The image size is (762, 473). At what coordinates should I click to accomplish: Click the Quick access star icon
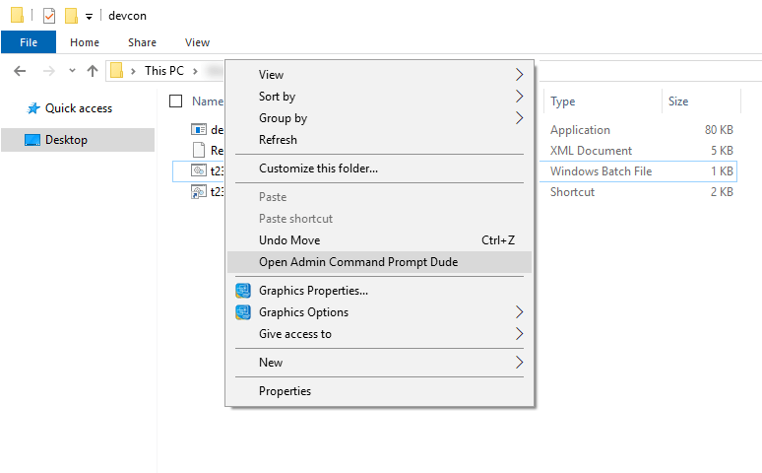32,108
